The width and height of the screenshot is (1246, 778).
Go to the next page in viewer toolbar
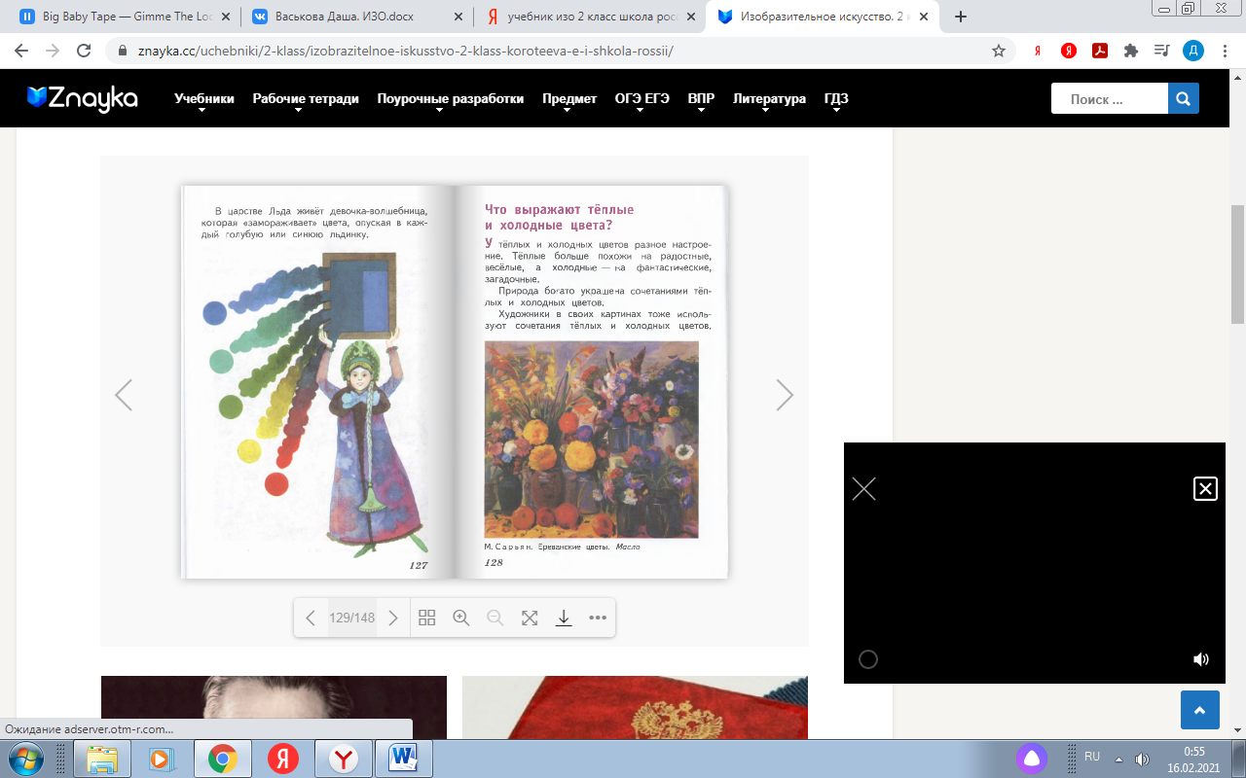(x=393, y=618)
